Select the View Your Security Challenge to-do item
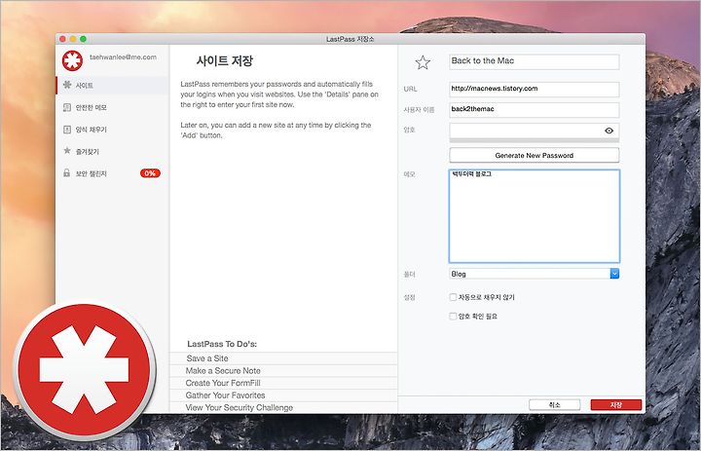 (x=283, y=407)
